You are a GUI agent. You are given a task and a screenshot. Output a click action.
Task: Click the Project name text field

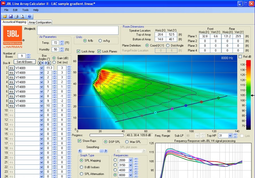(x=78, y=30)
